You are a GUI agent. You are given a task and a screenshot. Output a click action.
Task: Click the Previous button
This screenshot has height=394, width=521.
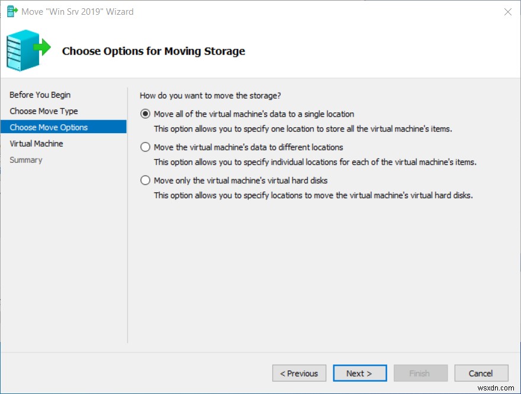pyautogui.click(x=299, y=373)
